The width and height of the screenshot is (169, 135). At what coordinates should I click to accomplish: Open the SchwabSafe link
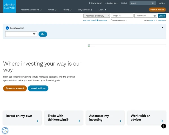[103, 21]
